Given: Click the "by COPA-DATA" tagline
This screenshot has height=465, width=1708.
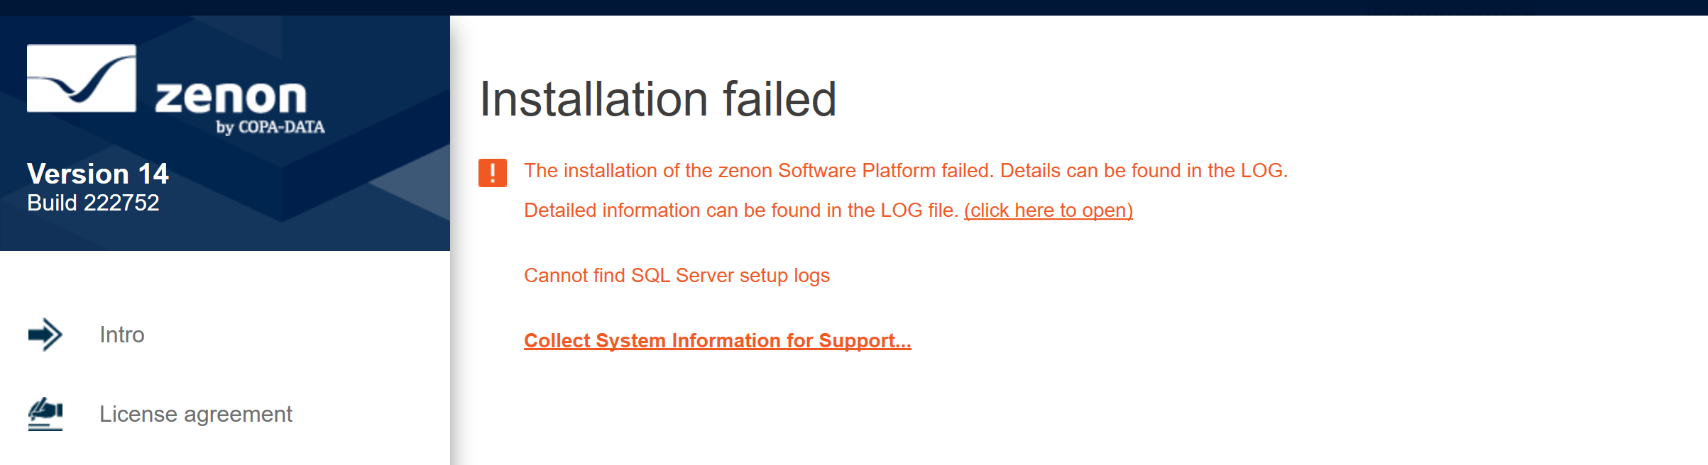Looking at the screenshot, I should [270, 128].
